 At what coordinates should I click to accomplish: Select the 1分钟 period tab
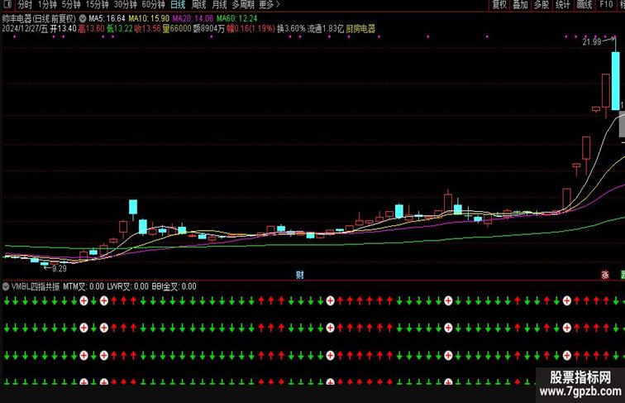coord(47,5)
